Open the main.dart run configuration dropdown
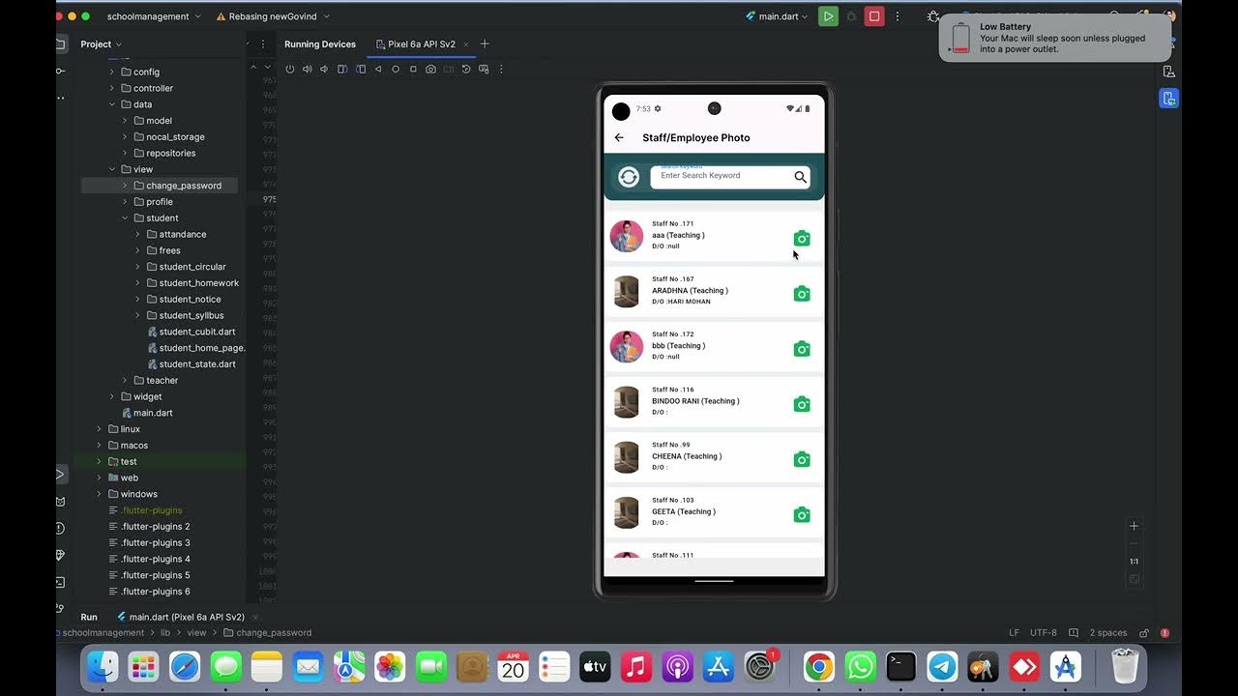The height and width of the screenshot is (696, 1238). [x=777, y=16]
